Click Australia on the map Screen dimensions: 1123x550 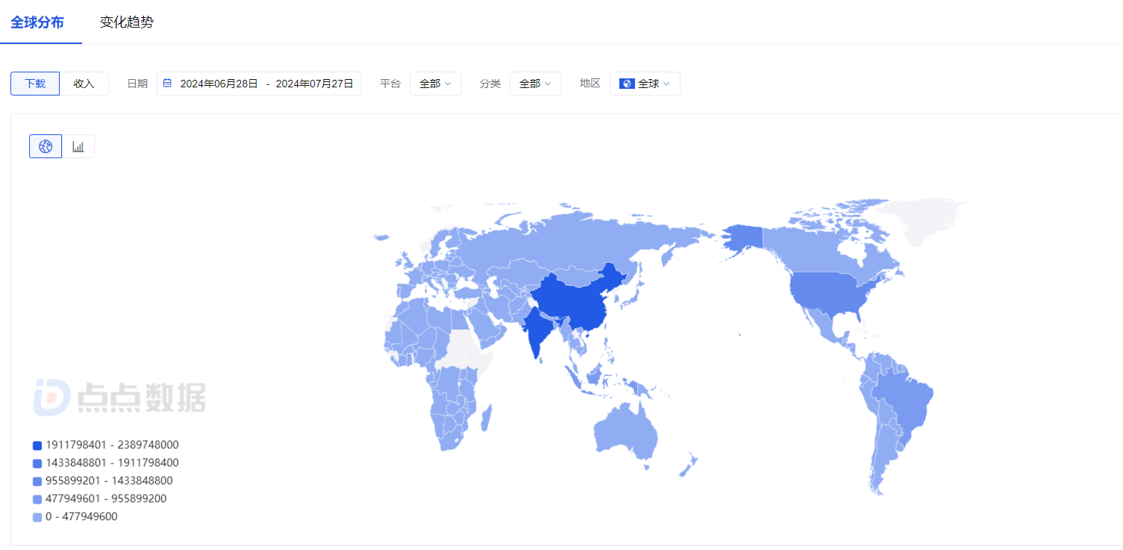click(627, 433)
